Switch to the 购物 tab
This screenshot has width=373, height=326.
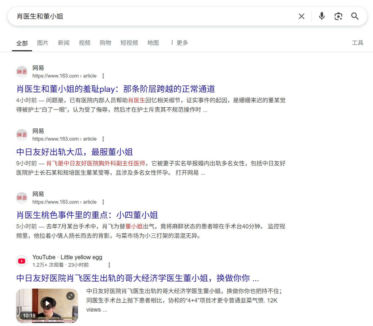(x=105, y=43)
